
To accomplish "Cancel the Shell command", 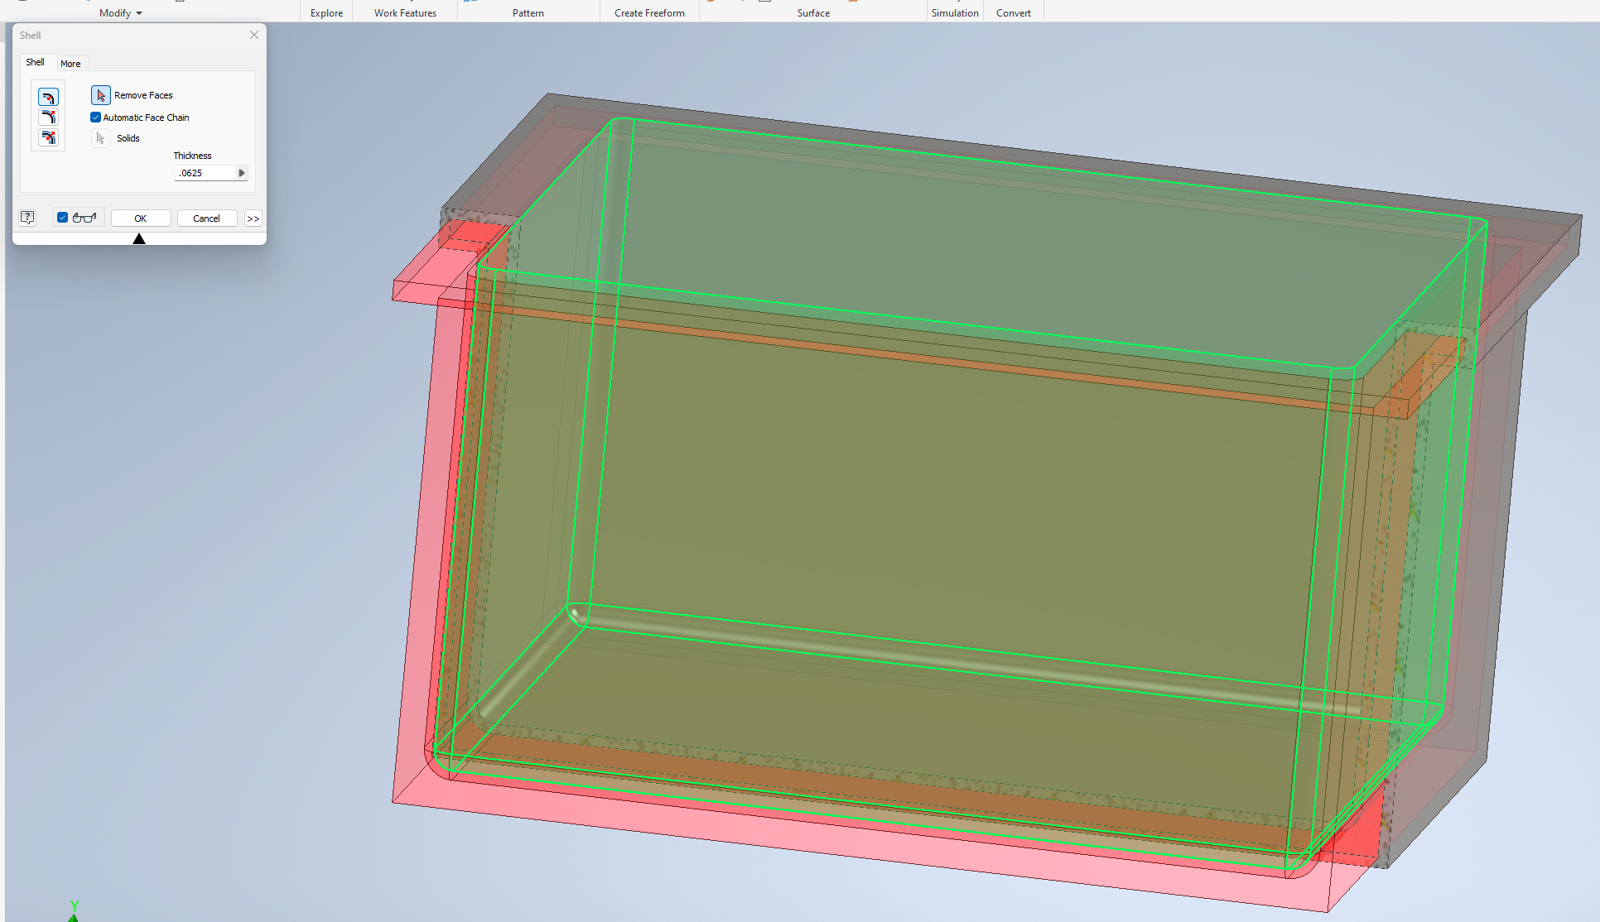I will [x=207, y=218].
